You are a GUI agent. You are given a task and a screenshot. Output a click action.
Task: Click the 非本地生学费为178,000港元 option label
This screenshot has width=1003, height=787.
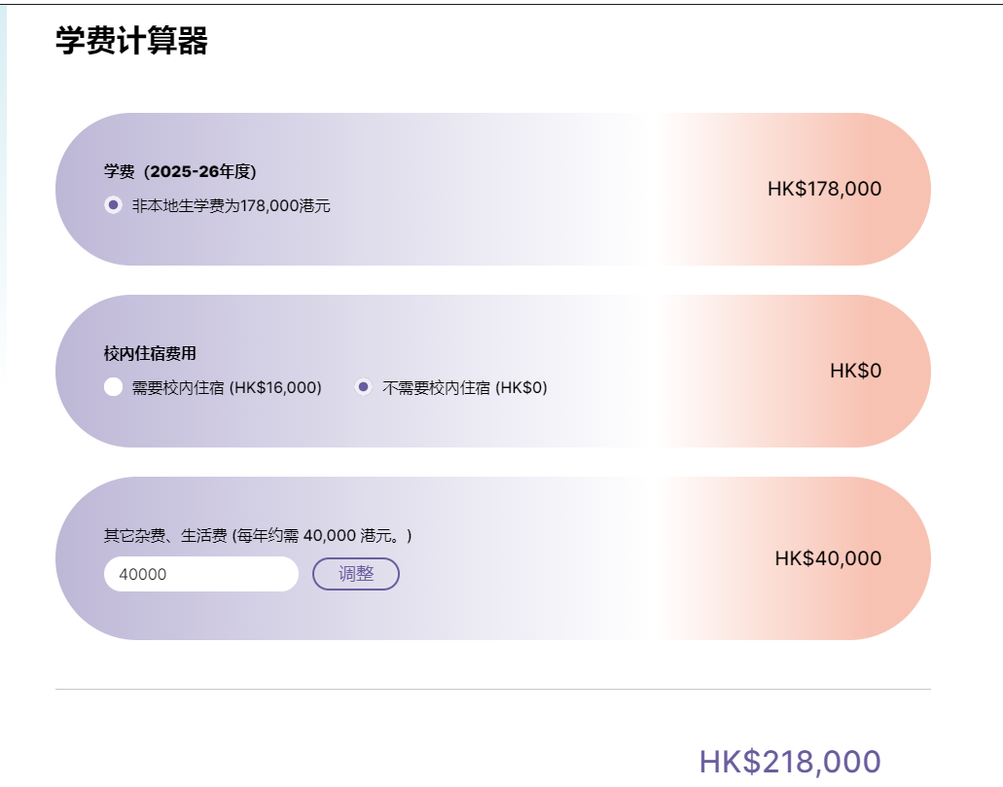pos(232,206)
